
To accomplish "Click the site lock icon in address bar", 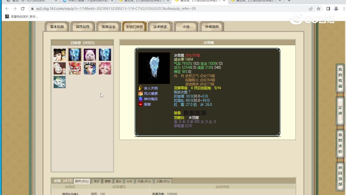I will [32, 9].
